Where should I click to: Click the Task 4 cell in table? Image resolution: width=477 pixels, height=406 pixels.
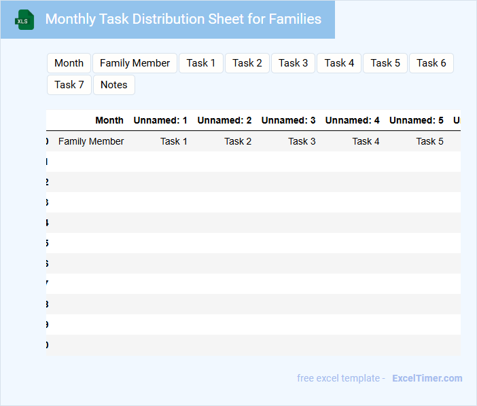[366, 141]
